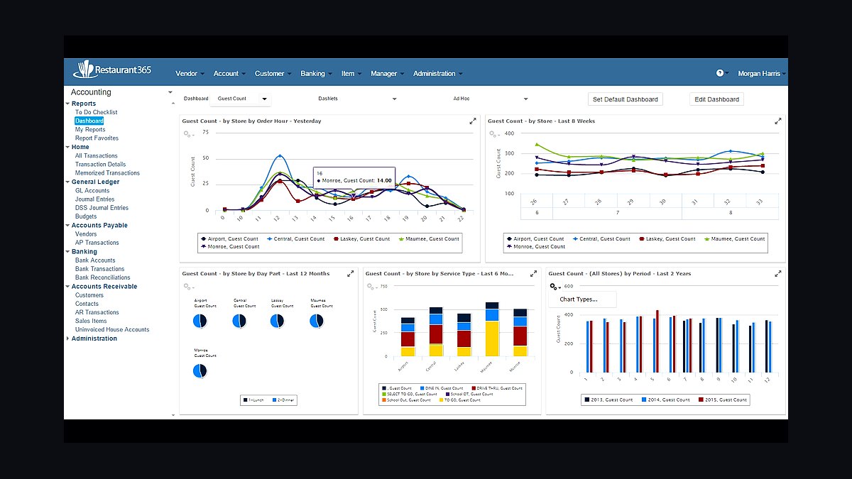The height and width of the screenshot is (479, 852).
Task: Open the Administration top menu
Action: pyautogui.click(x=437, y=73)
